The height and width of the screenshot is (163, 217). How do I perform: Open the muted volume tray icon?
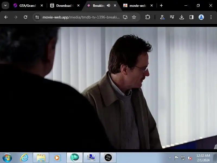pos(190,158)
